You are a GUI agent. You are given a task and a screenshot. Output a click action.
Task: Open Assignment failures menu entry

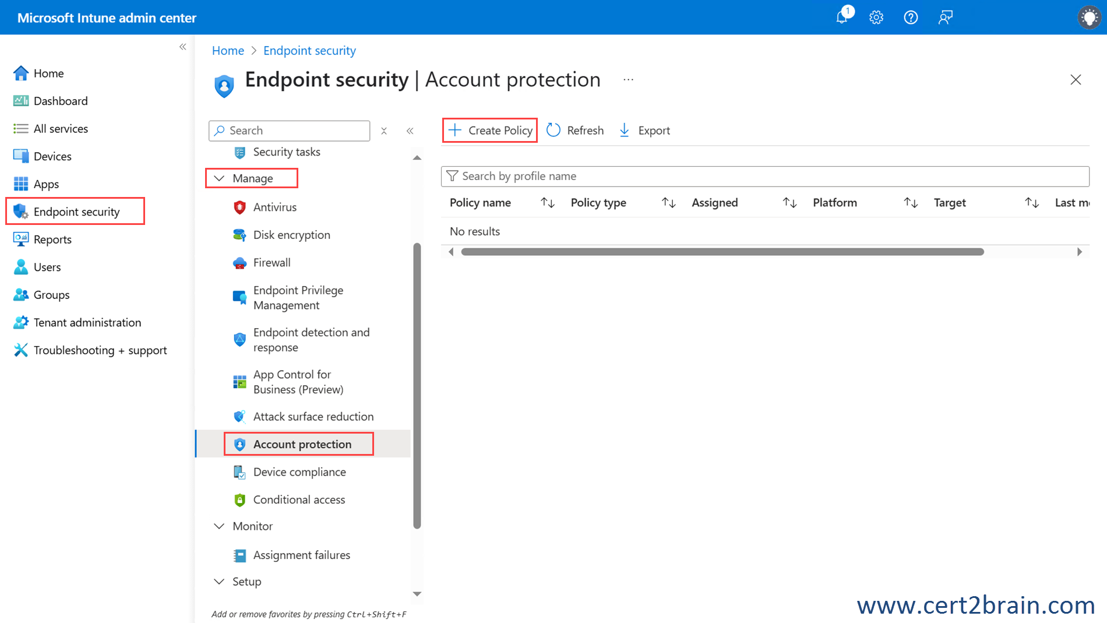302,555
